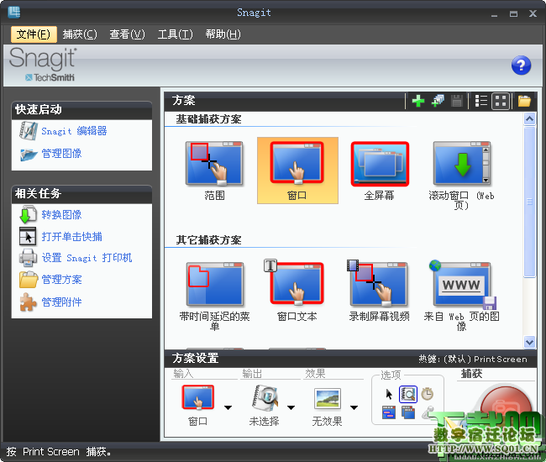
Task: Click the 打开单击快捕 cursor icon
Action: (x=28, y=237)
